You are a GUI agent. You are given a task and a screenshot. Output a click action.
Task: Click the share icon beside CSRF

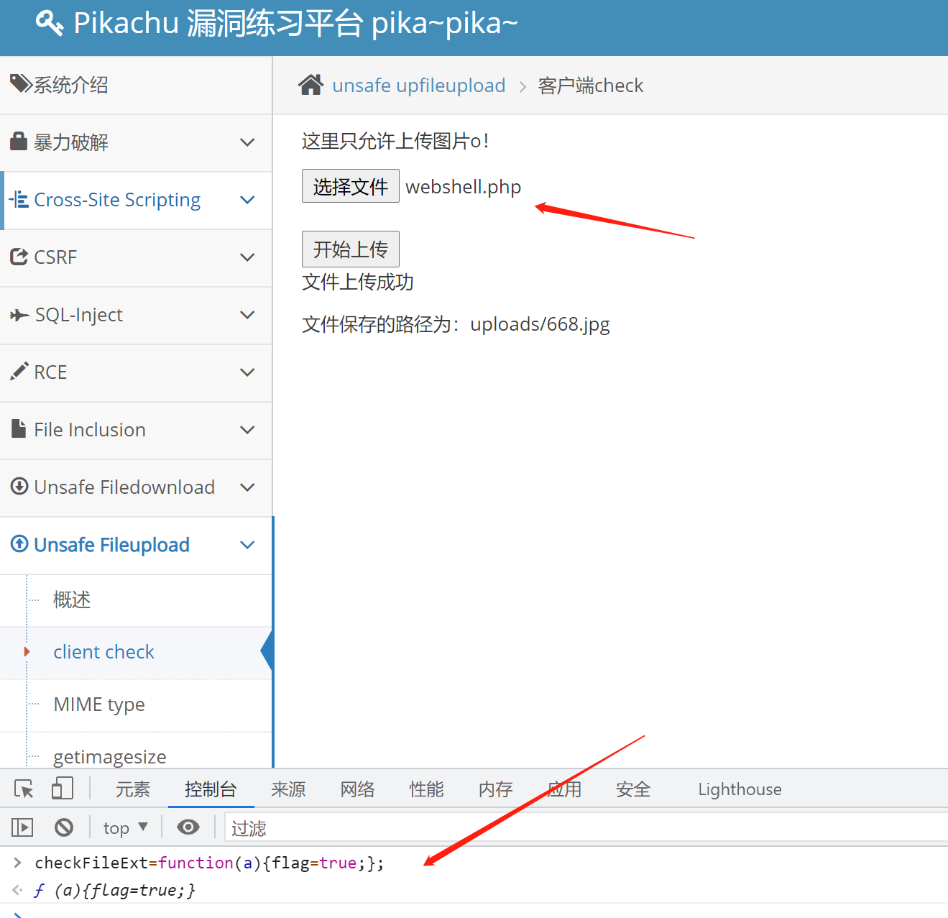19,257
